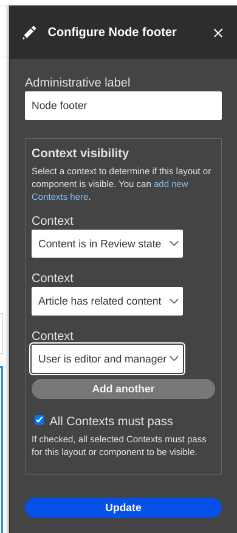The width and height of the screenshot is (237, 533).
Task: Open the "add new Contexts here" link
Action: pos(110,190)
